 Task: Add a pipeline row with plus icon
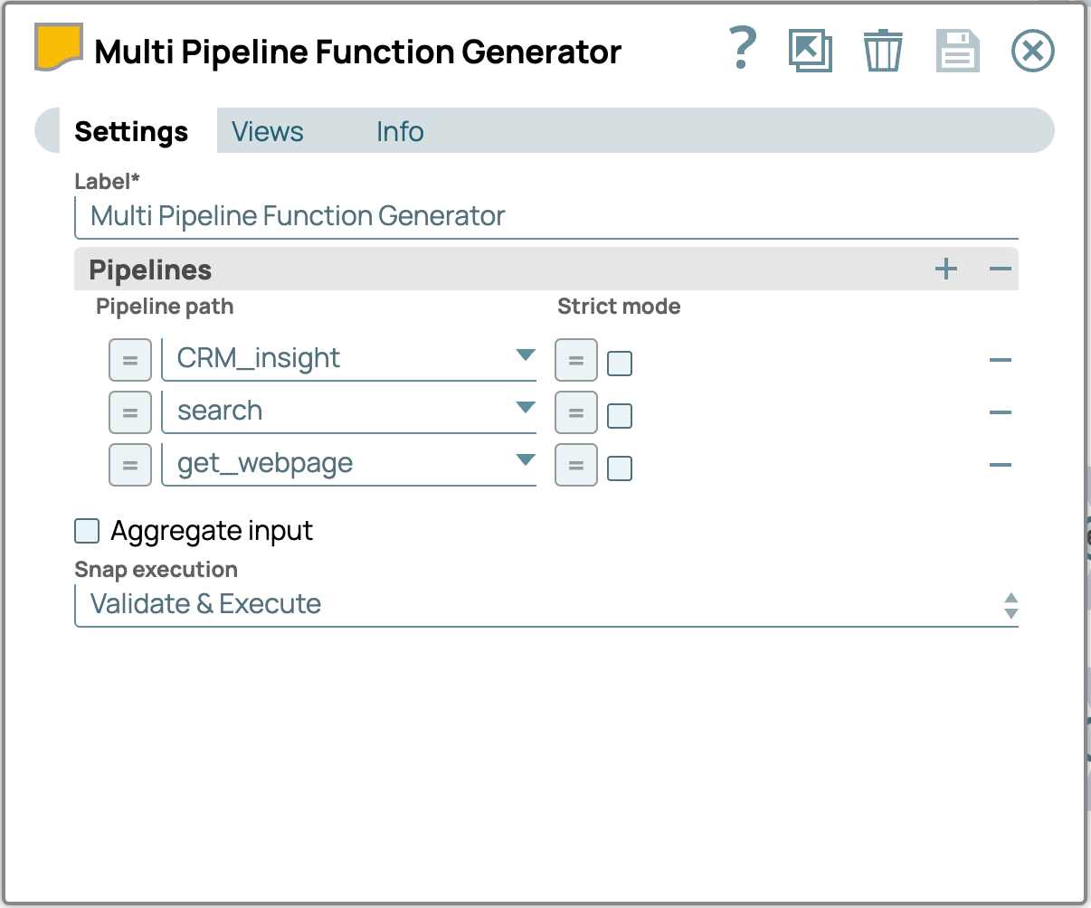(945, 270)
